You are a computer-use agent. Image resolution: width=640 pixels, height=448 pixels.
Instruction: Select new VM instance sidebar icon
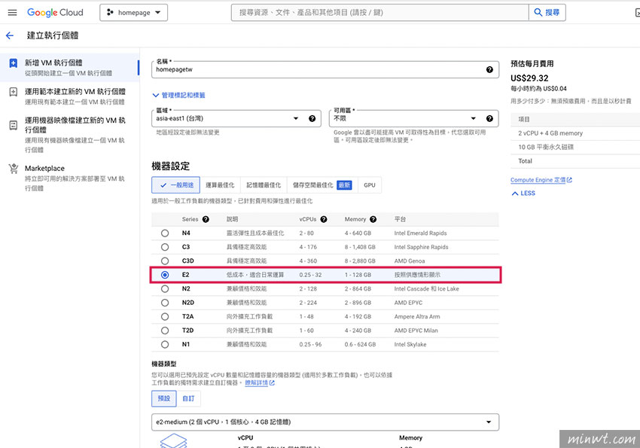coord(14,63)
